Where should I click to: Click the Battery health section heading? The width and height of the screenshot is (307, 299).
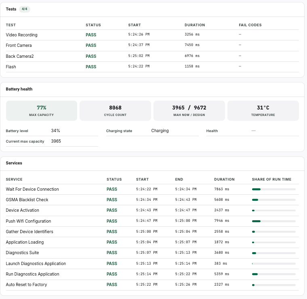pos(19,89)
